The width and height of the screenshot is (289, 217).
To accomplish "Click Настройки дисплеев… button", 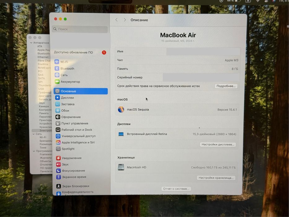I will point(218,144).
